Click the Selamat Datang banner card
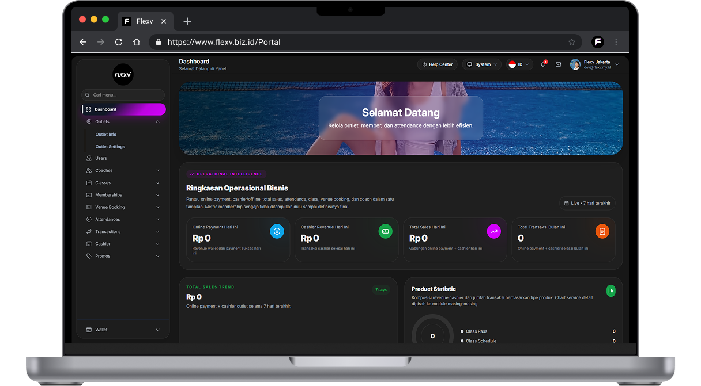The height and width of the screenshot is (386, 701). pos(401,118)
